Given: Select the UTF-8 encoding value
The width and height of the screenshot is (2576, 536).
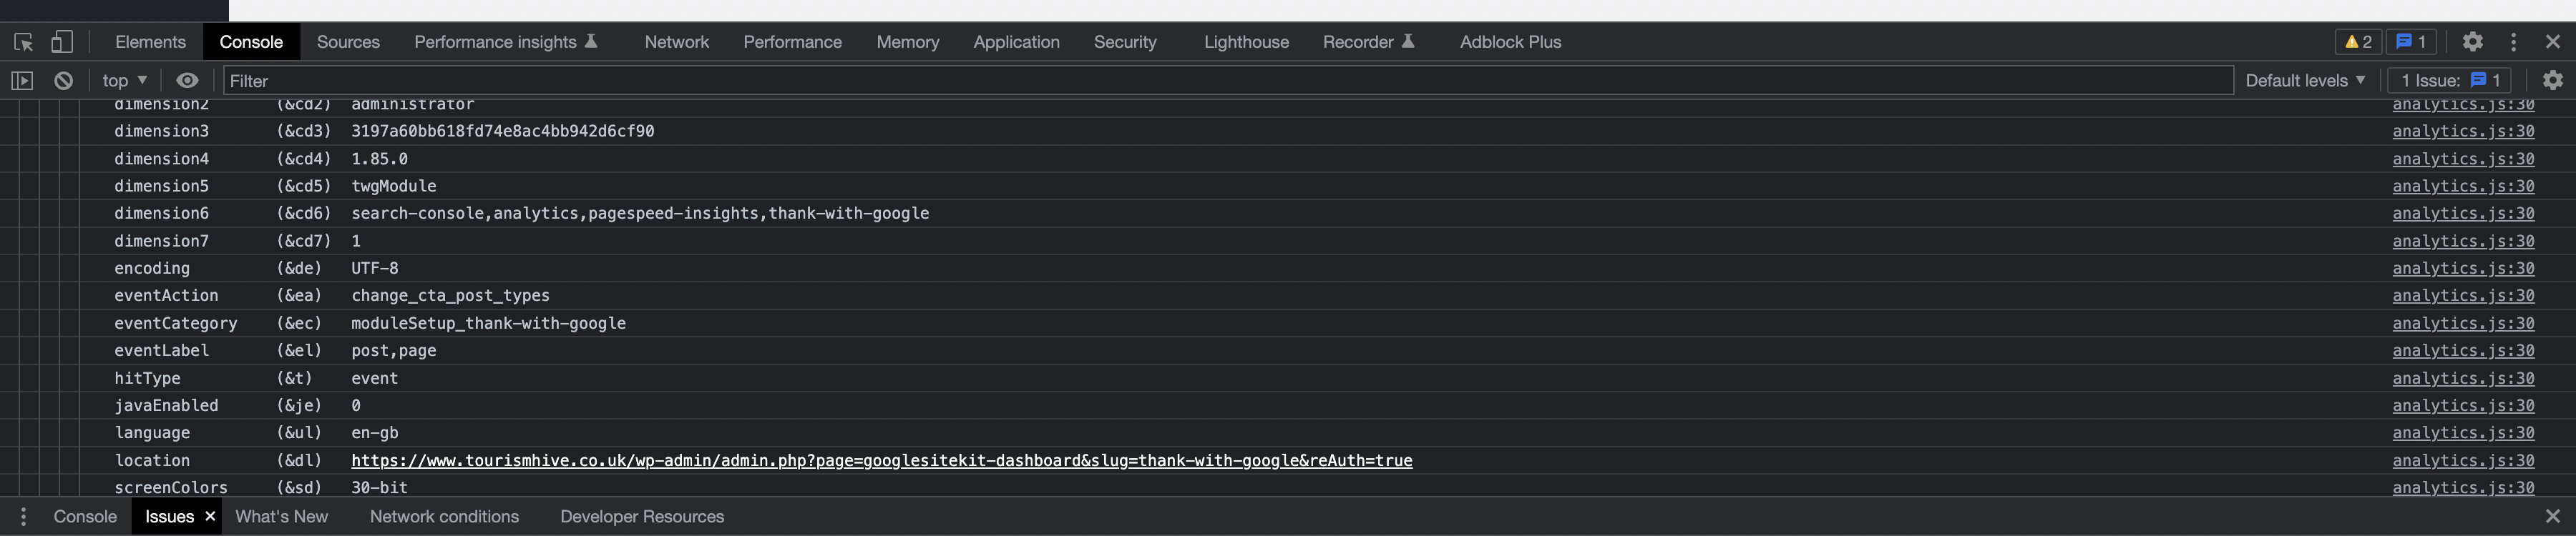Looking at the screenshot, I should point(374,269).
